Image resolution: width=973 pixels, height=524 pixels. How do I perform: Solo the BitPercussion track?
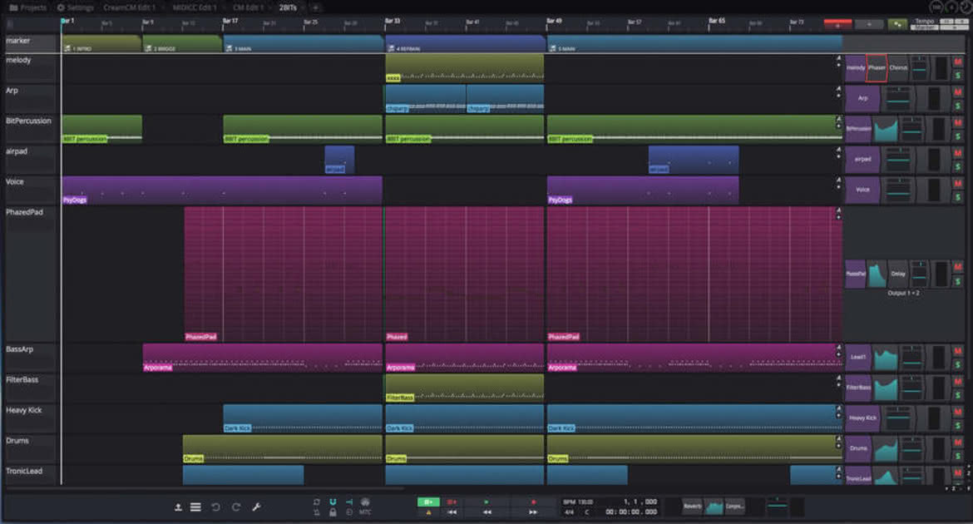[957, 136]
